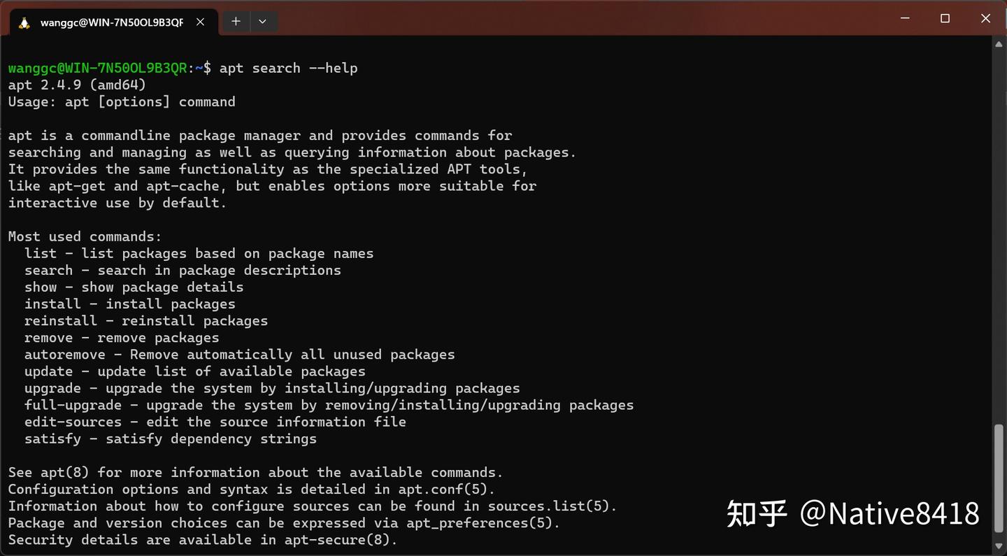
Task: Close the wanggc@WIN-7N50OL9B3QR terminal tab
Action: click(x=200, y=22)
